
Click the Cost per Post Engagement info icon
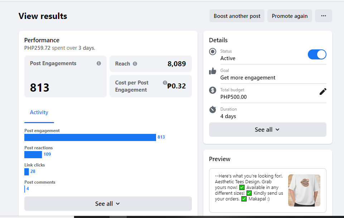click(x=165, y=83)
